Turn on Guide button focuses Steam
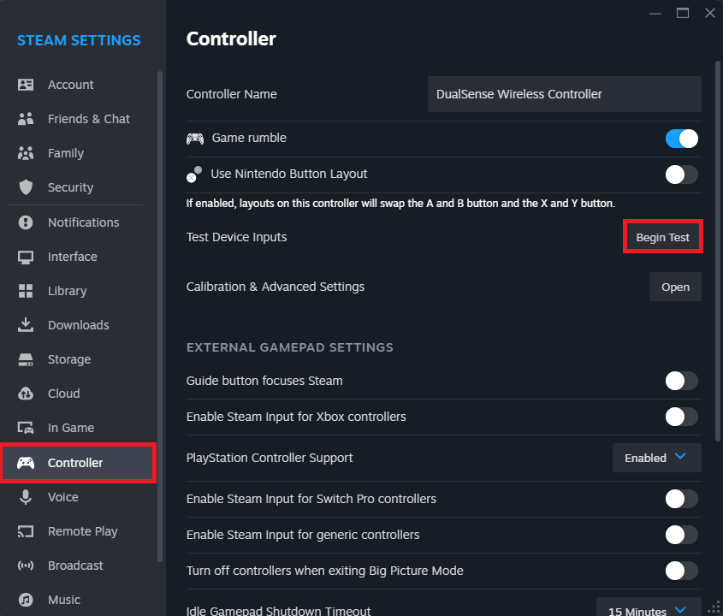 tap(681, 381)
